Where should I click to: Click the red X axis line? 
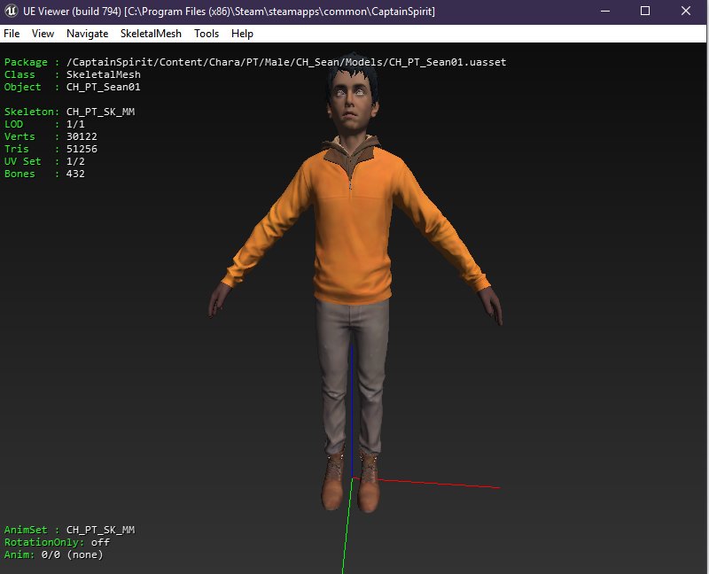point(443,484)
